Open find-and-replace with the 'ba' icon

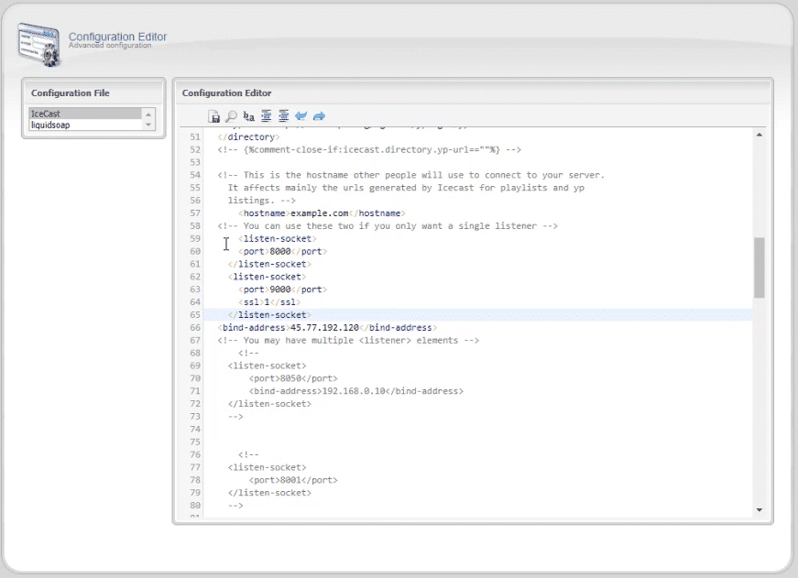tap(248, 116)
